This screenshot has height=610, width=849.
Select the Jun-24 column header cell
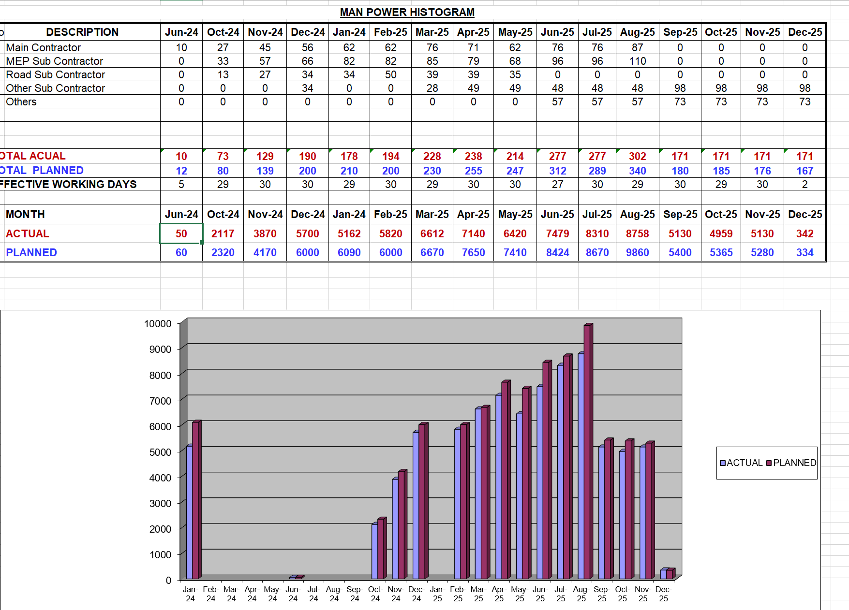[x=181, y=32]
